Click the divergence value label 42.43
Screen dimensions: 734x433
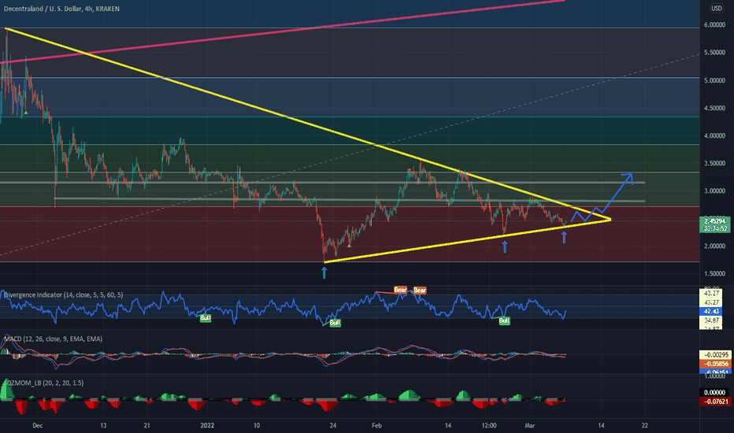(x=711, y=311)
